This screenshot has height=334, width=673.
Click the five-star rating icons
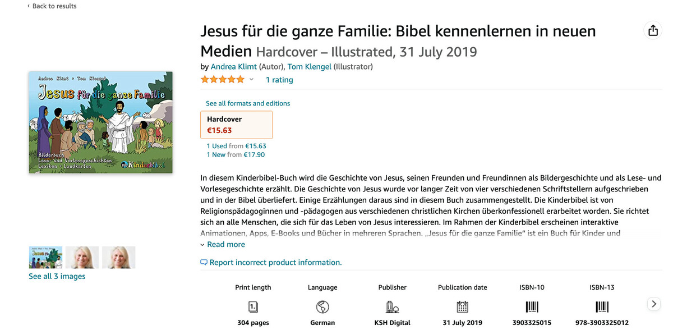pos(223,80)
